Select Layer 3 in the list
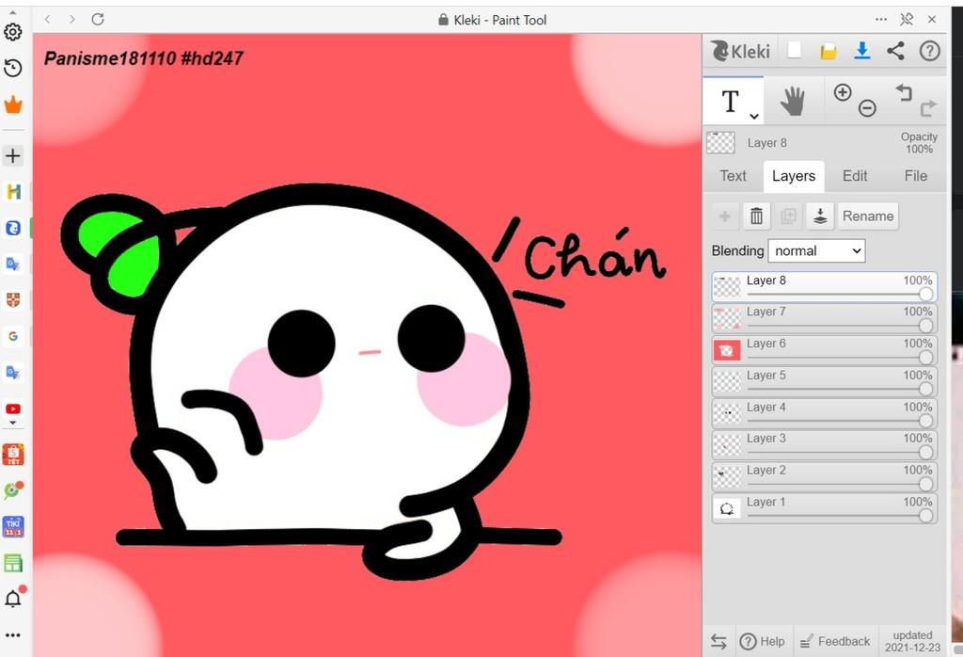 point(824,445)
